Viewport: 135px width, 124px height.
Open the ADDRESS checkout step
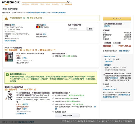pyautogui.click(x=34, y=4)
